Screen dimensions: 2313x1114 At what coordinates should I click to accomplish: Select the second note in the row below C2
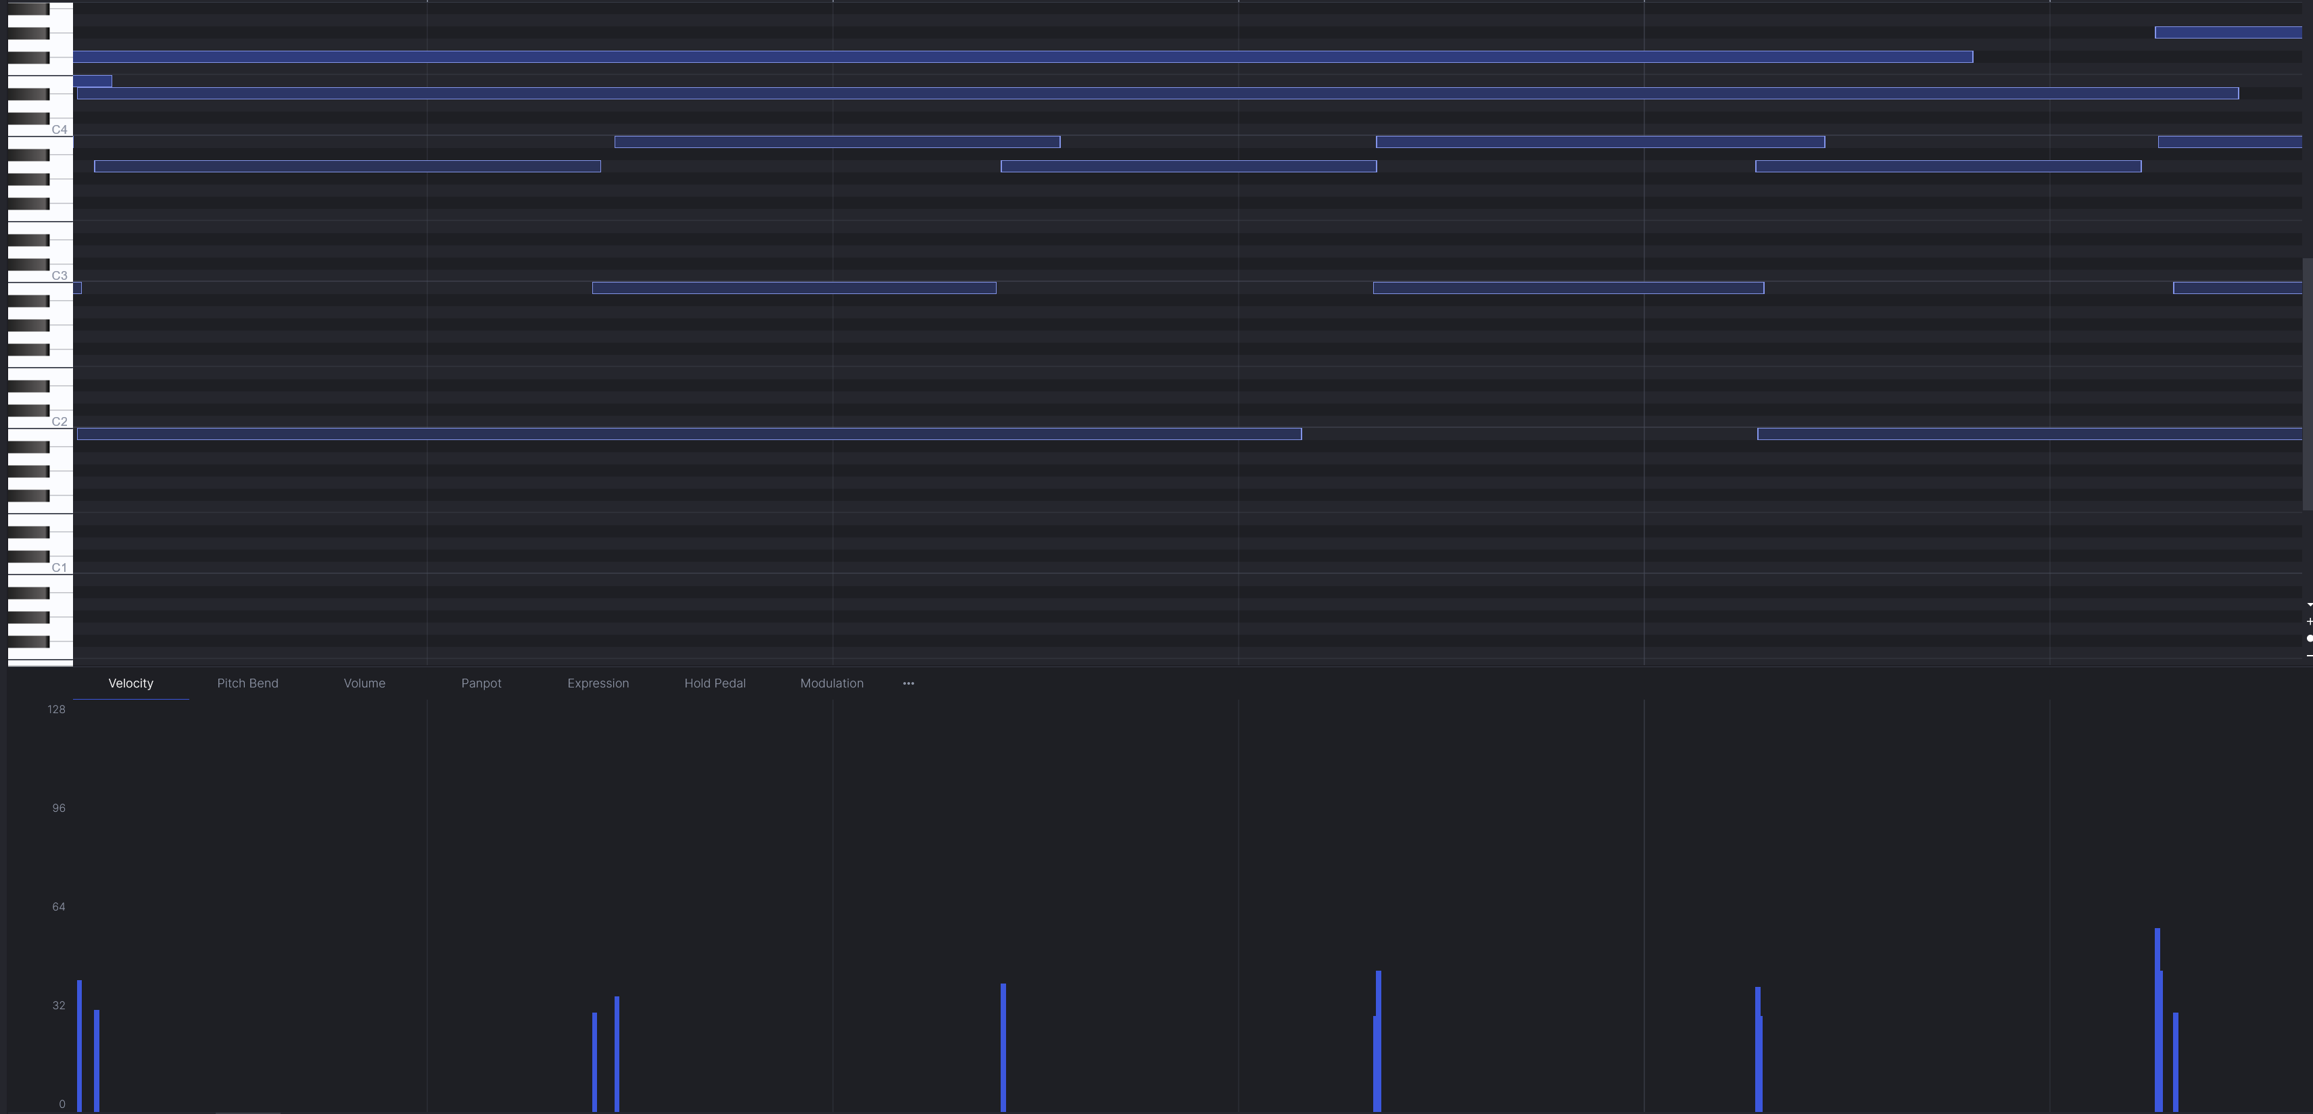click(x=2029, y=433)
